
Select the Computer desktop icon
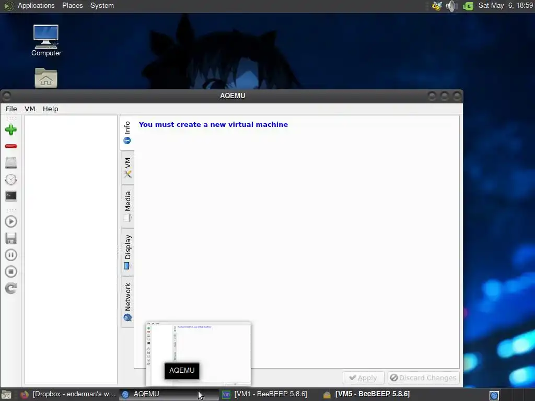pyautogui.click(x=46, y=40)
